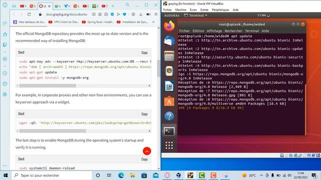Screen dimensions: 321x180
Task: Toggle the battery saver icon in browser toolbar
Action: (148, 14)
